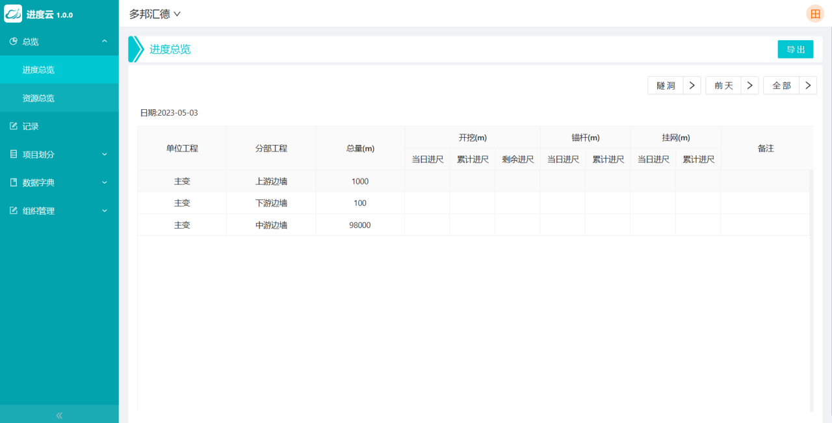Image resolution: width=832 pixels, height=423 pixels.
Task: Open the 多邦汇德 project dropdown
Action: coord(155,14)
